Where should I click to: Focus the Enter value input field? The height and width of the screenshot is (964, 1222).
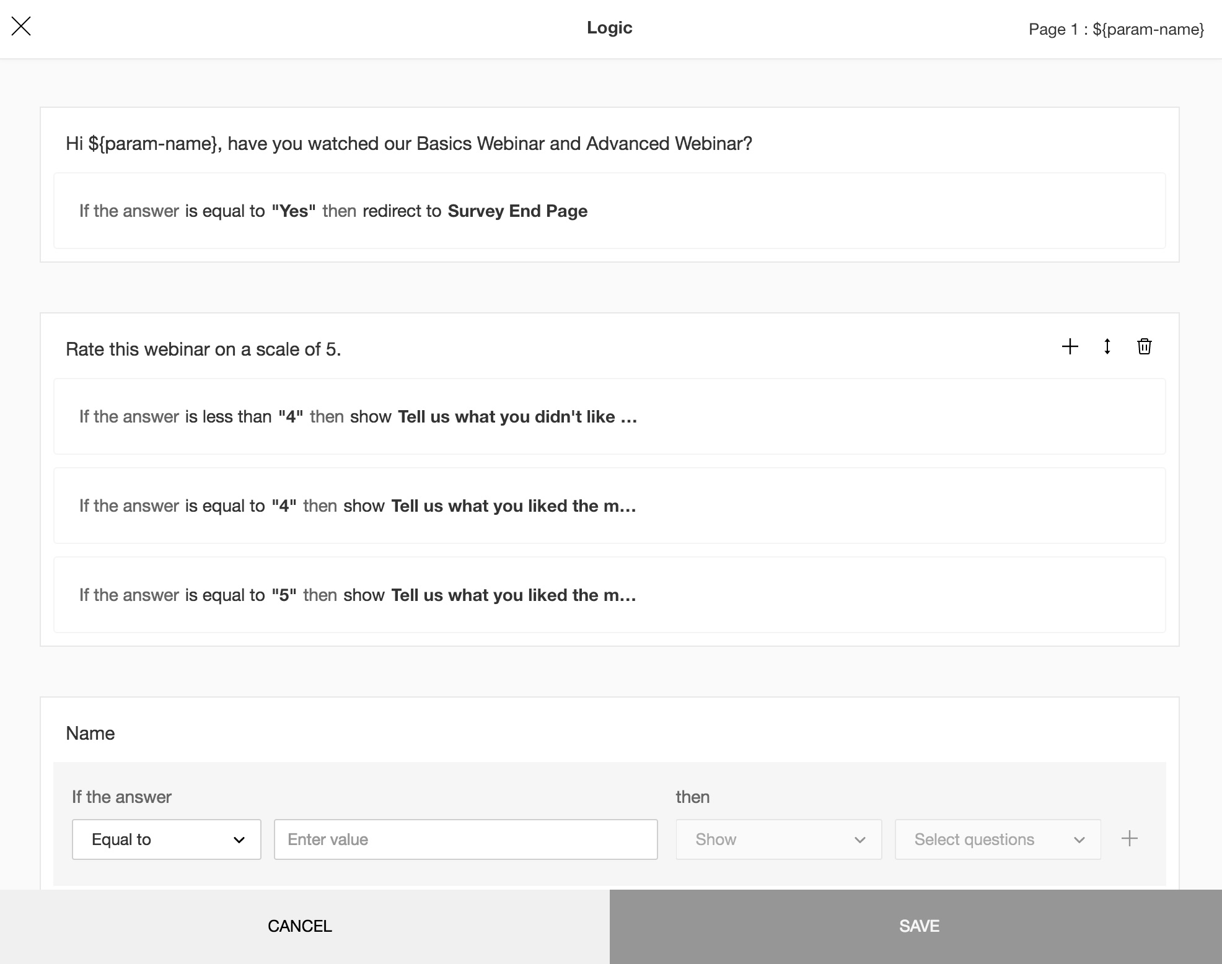(x=466, y=839)
